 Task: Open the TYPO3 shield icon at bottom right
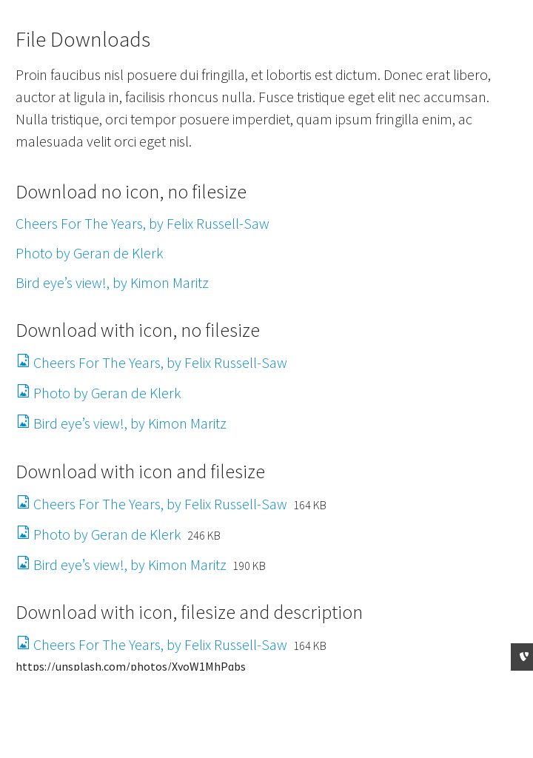pyautogui.click(x=523, y=657)
